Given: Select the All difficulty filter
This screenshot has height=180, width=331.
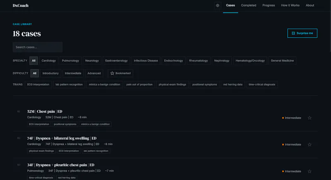Looking at the screenshot, I should 35,73.
